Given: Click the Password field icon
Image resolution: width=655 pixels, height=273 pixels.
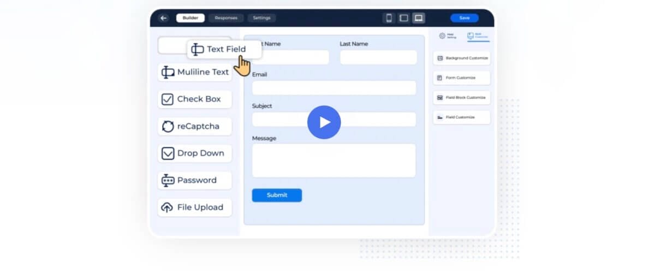Looking at the screenshot, I should pyautogui.click(x=168, y=180).
